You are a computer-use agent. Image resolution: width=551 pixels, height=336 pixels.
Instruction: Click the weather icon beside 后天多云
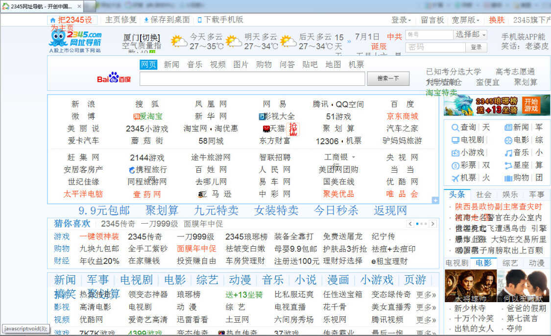pos(288,42)
